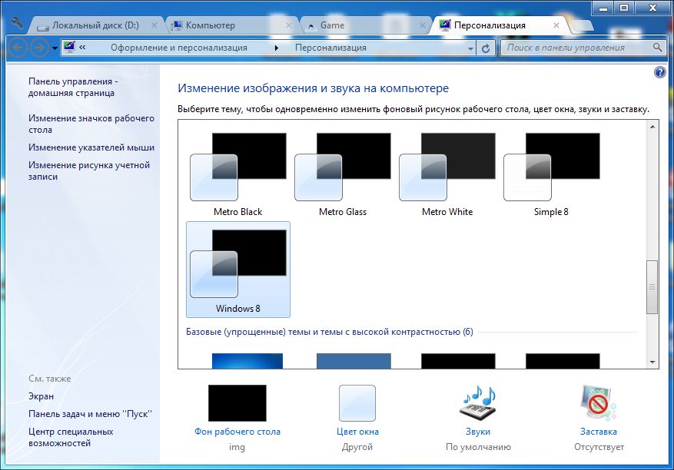The image size is (674, 470).
Task: Click the Звуки link text
Action: click(x=478, y=432)
